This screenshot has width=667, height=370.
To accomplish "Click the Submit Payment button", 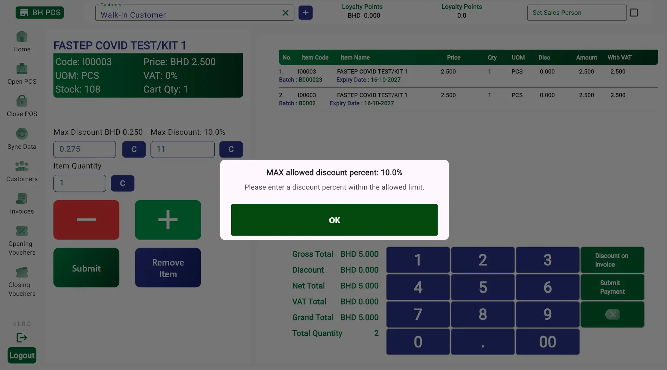I will [x=612, y=287].
